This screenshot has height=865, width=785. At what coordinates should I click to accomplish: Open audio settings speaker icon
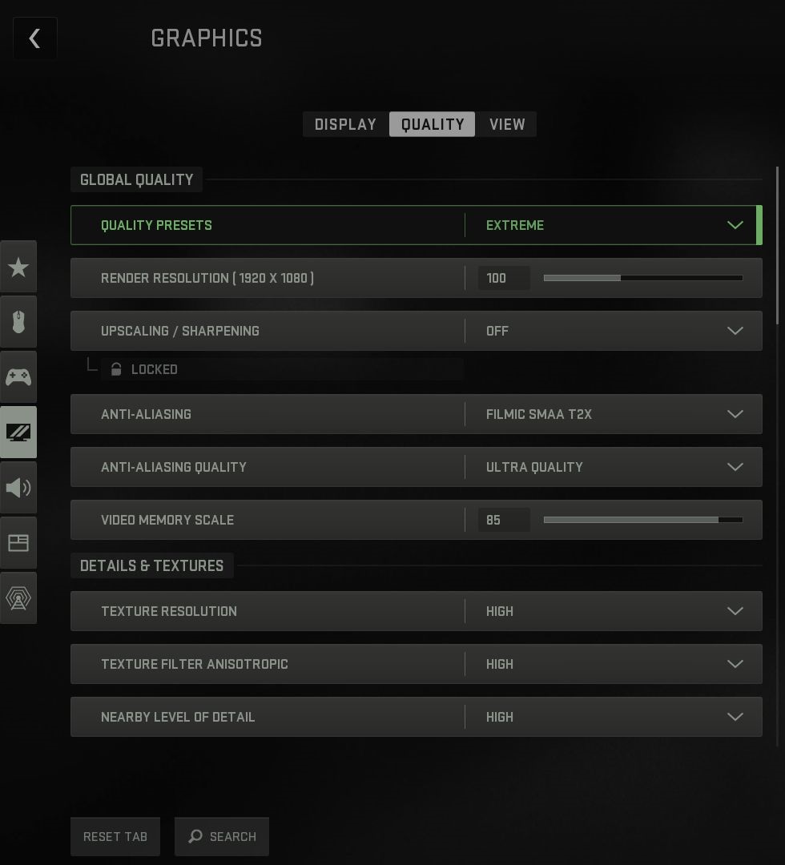tap(18, 488)
